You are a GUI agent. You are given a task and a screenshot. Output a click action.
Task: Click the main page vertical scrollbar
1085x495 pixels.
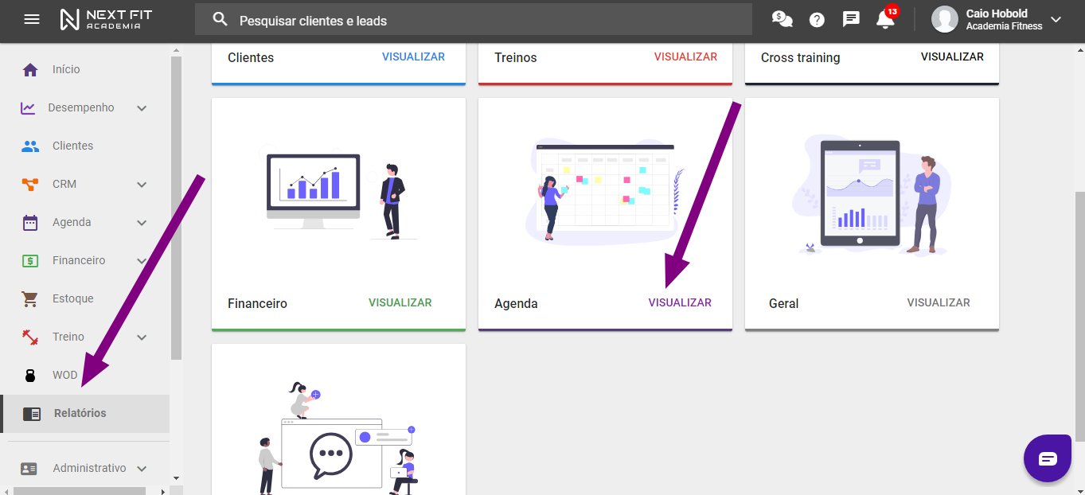pyautogui.click(x=1079, y=315)
